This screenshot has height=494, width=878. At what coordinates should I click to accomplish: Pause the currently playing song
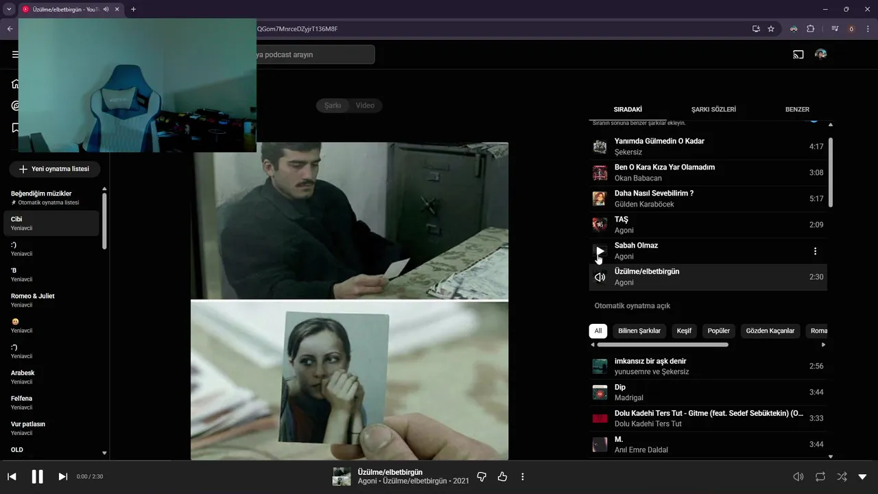coord(38,476)
